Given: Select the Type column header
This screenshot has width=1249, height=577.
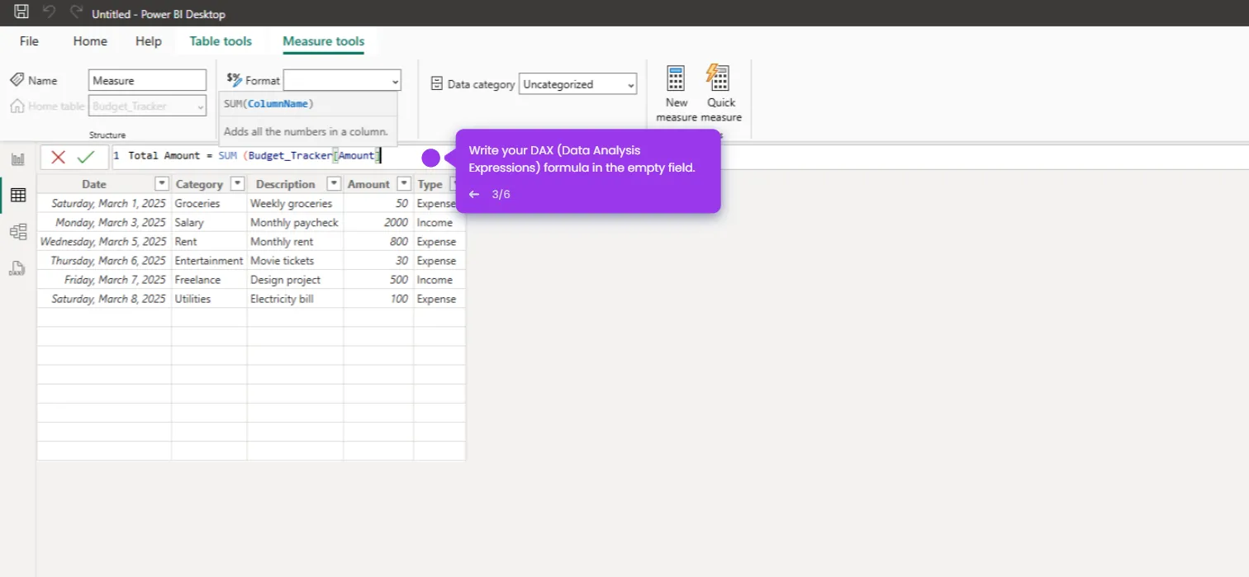Looking at the screenshot, I should [430, 184].
